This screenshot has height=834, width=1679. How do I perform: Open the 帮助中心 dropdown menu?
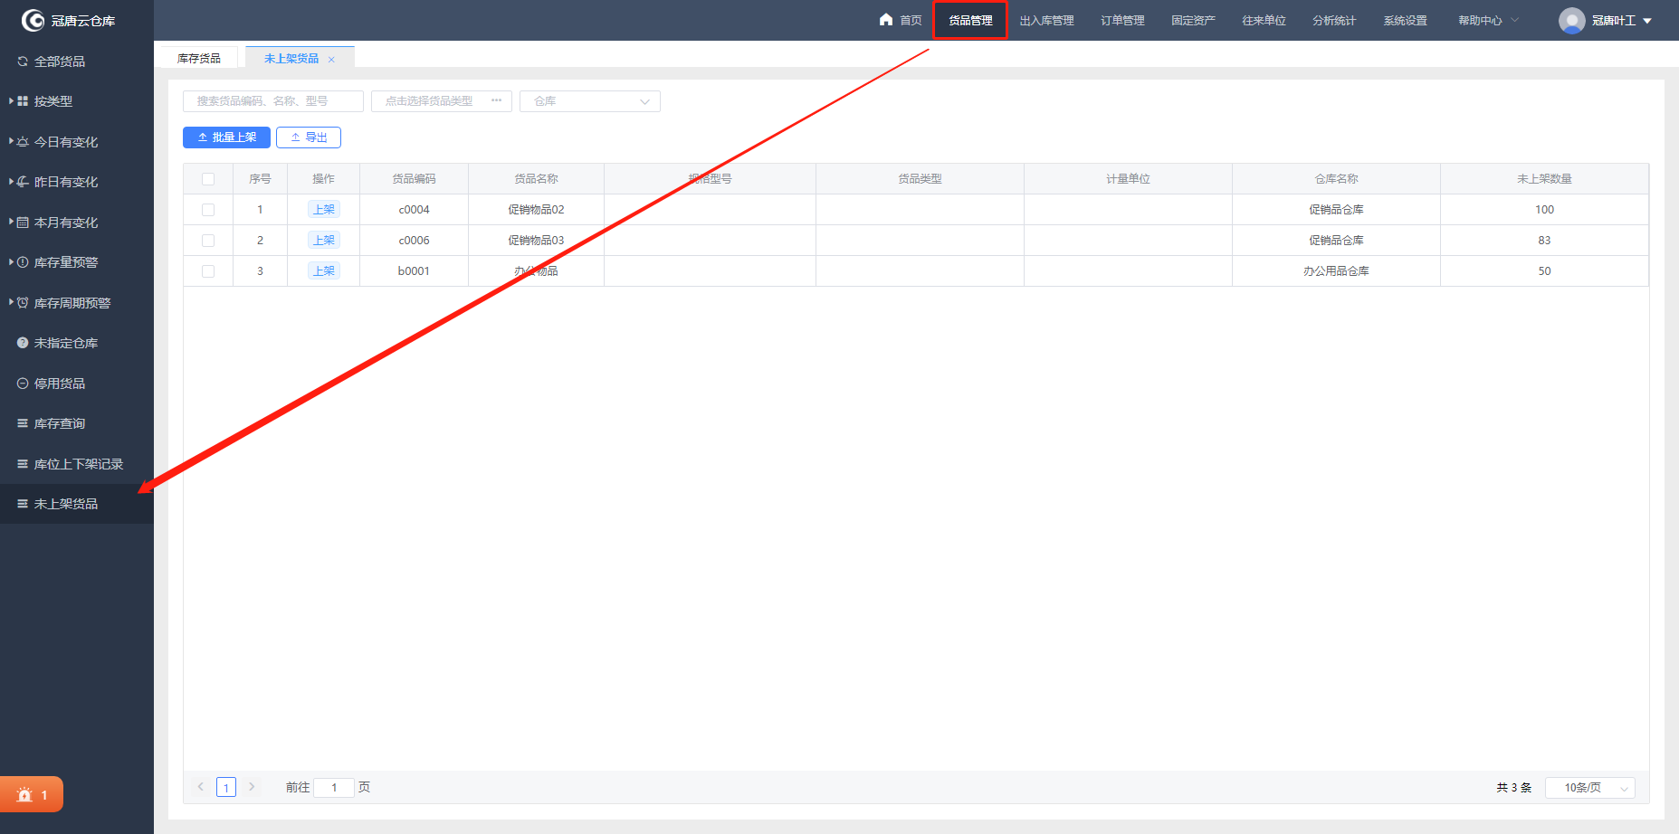coord(1488,20)
